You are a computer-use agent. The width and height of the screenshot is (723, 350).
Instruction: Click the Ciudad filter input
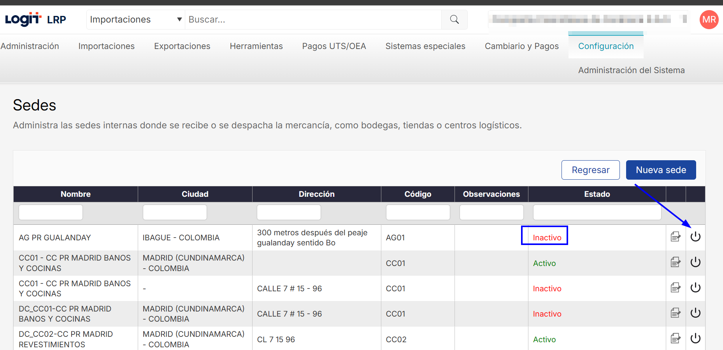click(x=175, y=212)
